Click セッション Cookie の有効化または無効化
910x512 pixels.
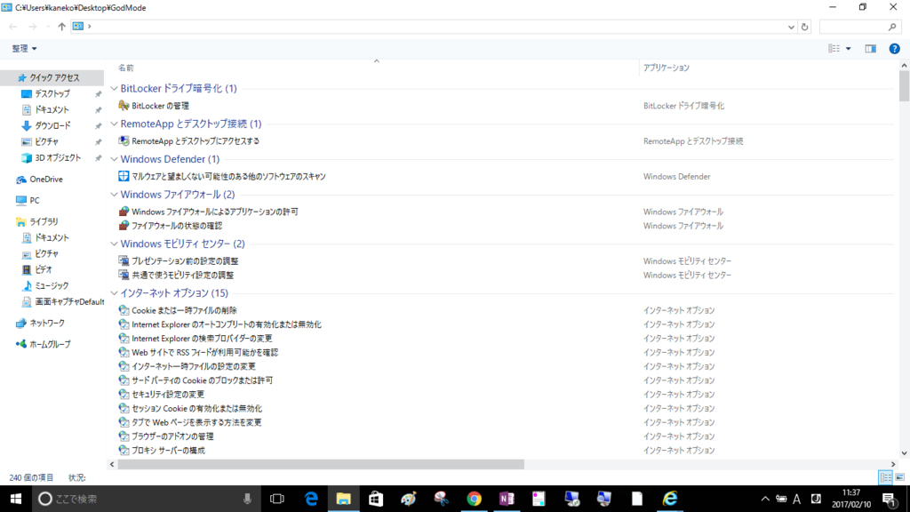pyautogui.click(x=196, y=409)
